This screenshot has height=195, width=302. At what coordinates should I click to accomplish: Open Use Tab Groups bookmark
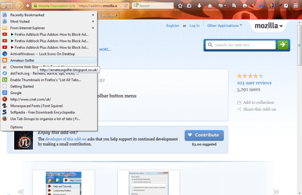coord(49,119)
